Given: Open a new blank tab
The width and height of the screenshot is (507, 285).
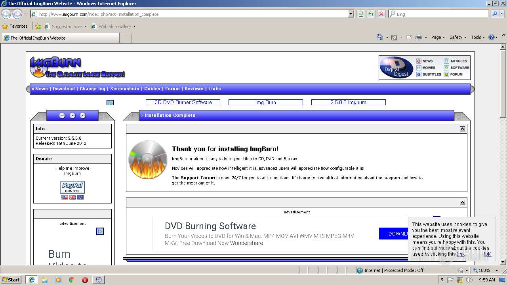Looking at the screenshot, I should (126, 38).
